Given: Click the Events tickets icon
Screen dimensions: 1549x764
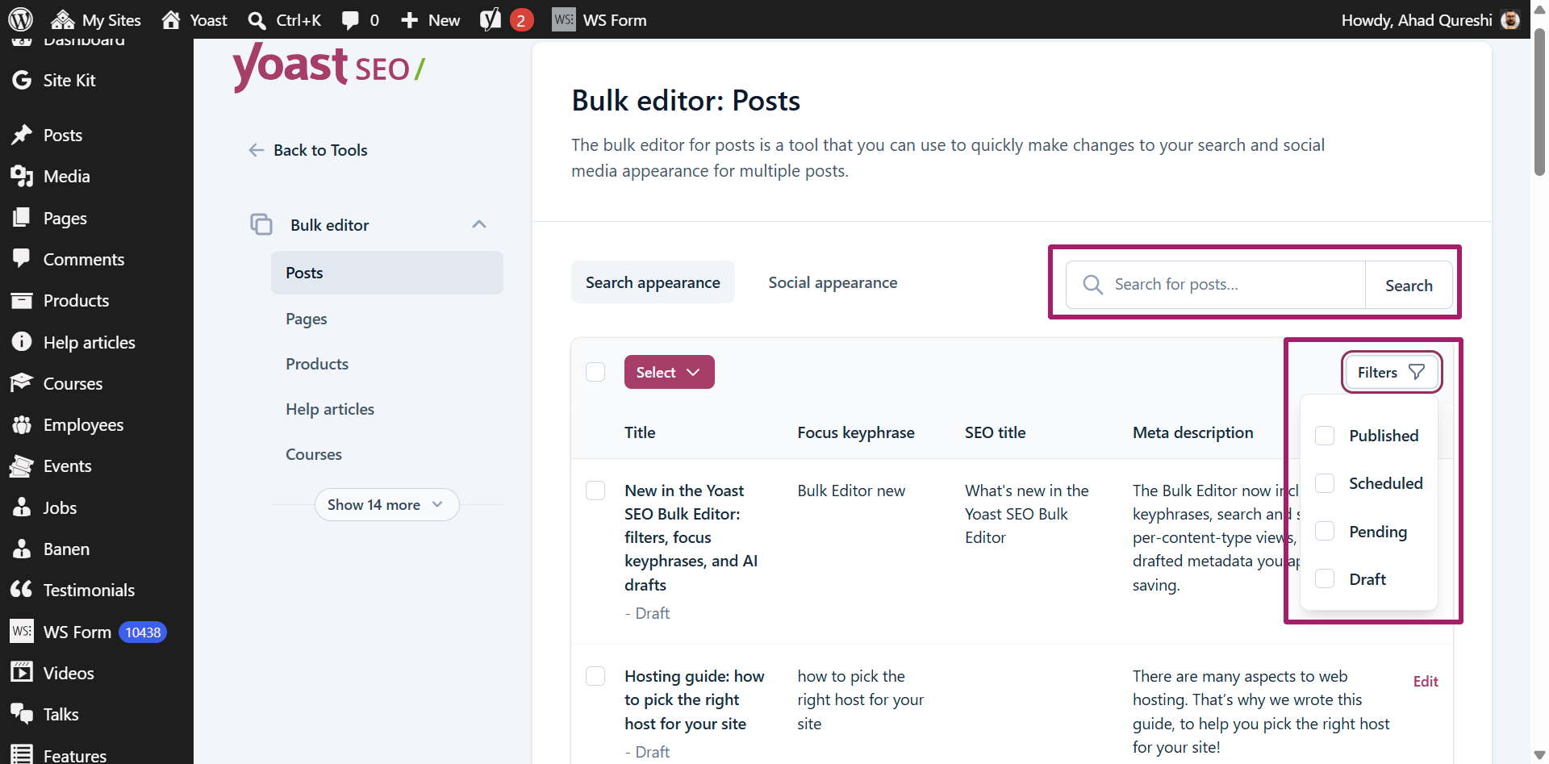Looking at the screenshot, I should point(22,465).
